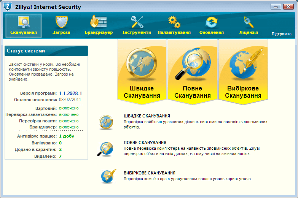Click the Вилікувано count 0
This screenshot has height=198, width=298.
click(61, 143)
